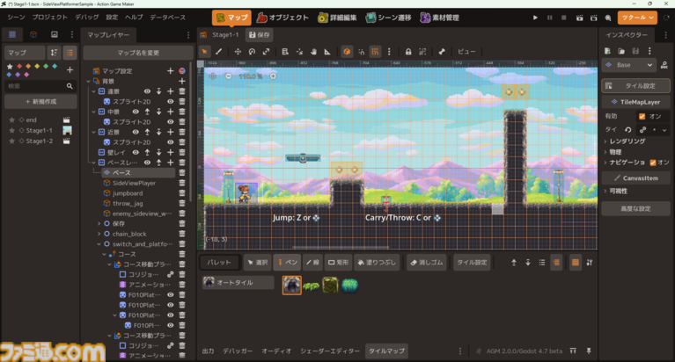The image size is (675, 362).
Task: Click the search magnifier icon in the map list
Action: click(x=70, y=86)
